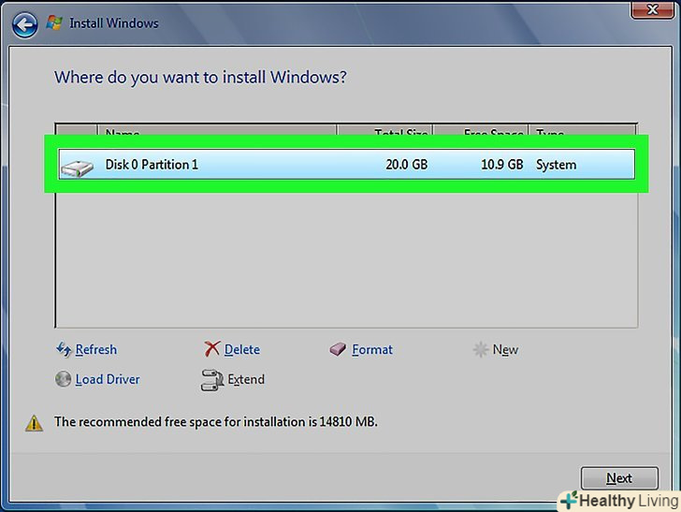Click the eraser Format icon
Image resolution: width=681 pixels, height=512 pixels.
[x=338, y=349]
